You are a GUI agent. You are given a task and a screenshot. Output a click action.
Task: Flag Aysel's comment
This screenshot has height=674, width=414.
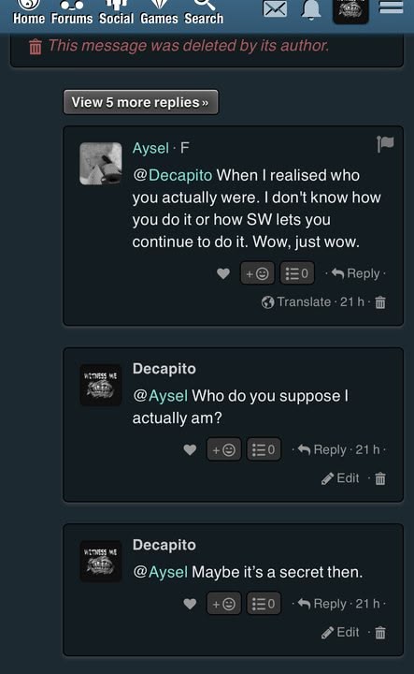click(385, 143)
